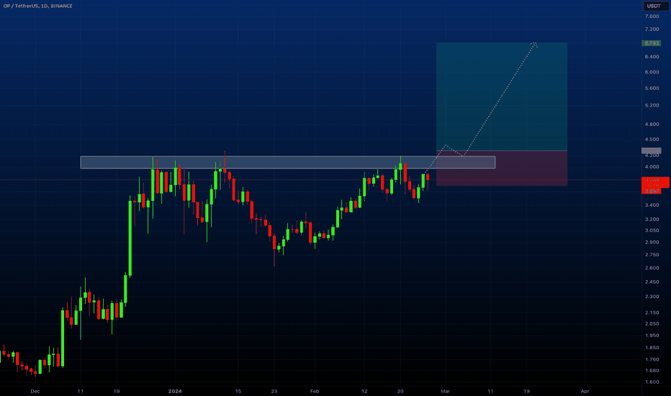Image resolution: width=671 pixels, height=396 pixels.
Task: Click the 20 date label on time axis
Action: [400, 391]
